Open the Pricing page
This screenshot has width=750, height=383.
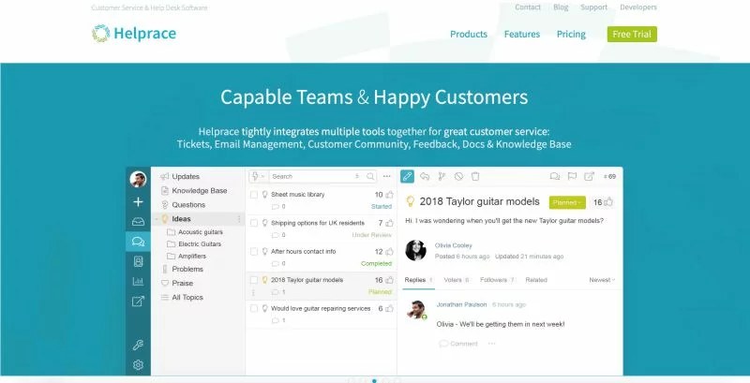coord(571,34)
